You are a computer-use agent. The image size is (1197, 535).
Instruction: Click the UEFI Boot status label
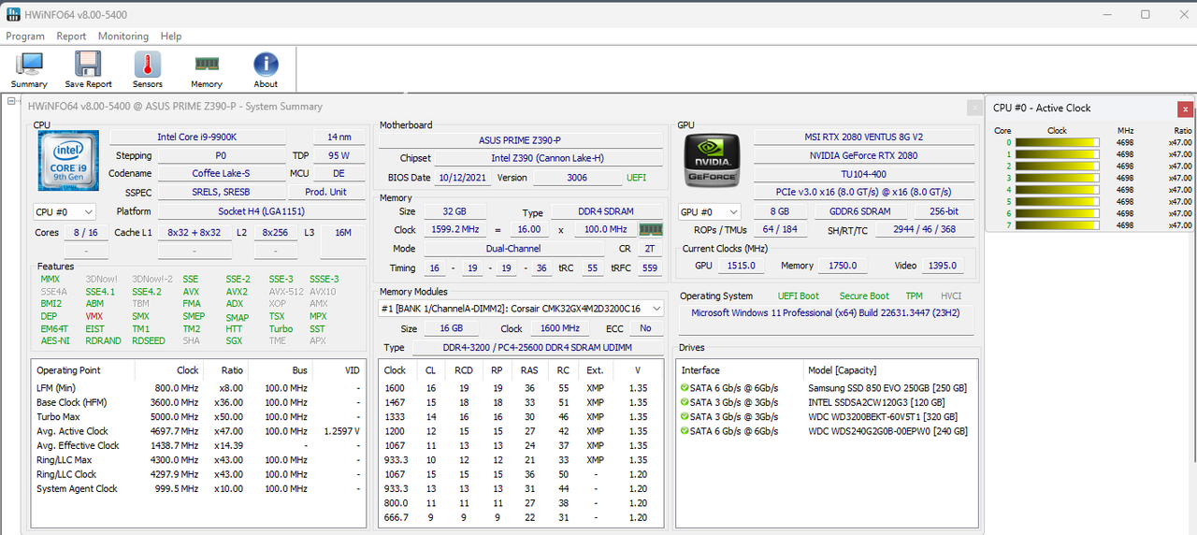tap(798, 296)
